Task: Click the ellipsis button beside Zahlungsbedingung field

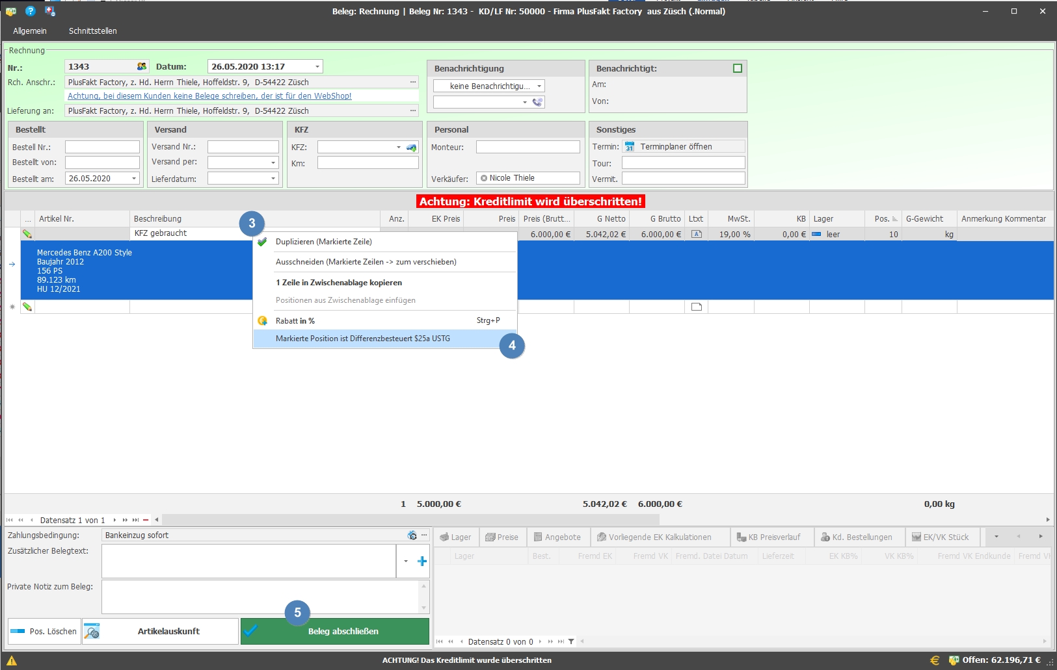Action: point(424,535)
